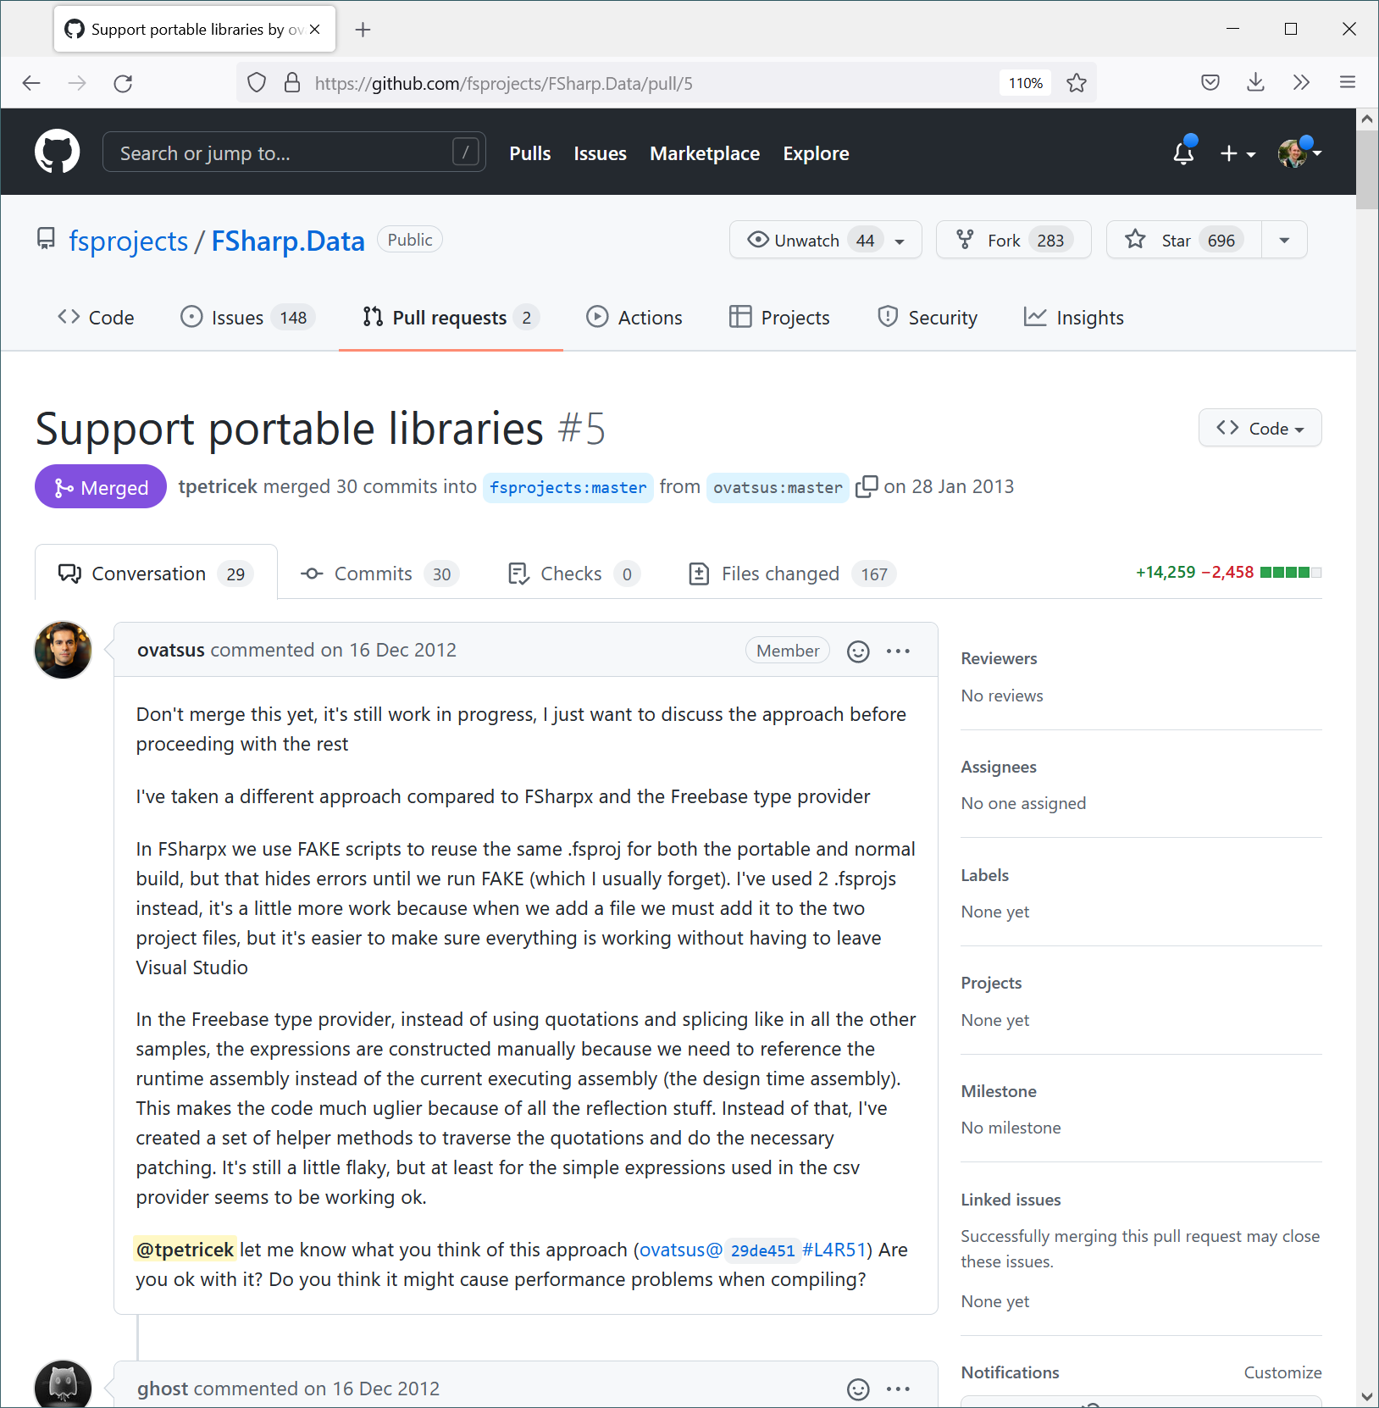1379x1408 pixels.
Task: Go to Pulls in the header
Action: tap(530, 153)
